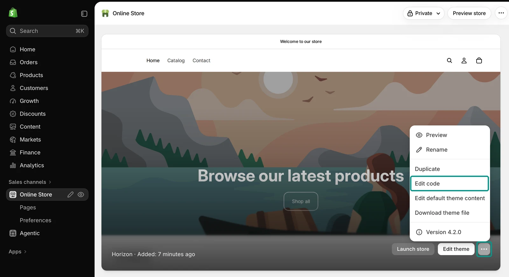Click the Discounts badge icon
509x277 pixels.
pos(13,114)
